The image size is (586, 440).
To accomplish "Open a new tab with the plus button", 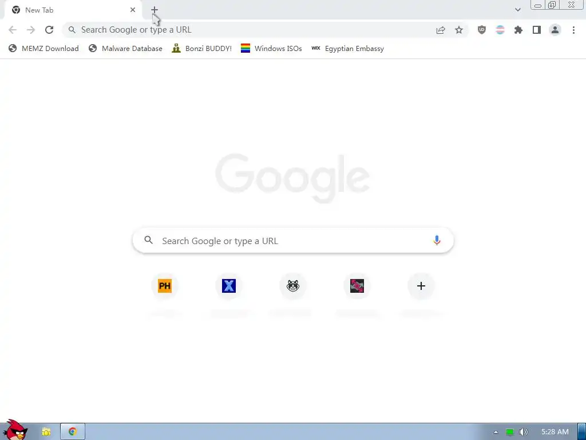I will pyautogui.click(x=155, y=10).
